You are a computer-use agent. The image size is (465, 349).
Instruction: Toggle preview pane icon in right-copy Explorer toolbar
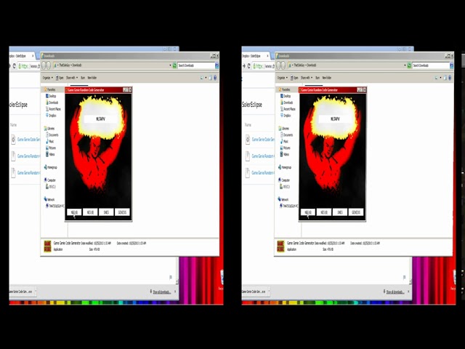pyautogui.click(x=445, y=78)
